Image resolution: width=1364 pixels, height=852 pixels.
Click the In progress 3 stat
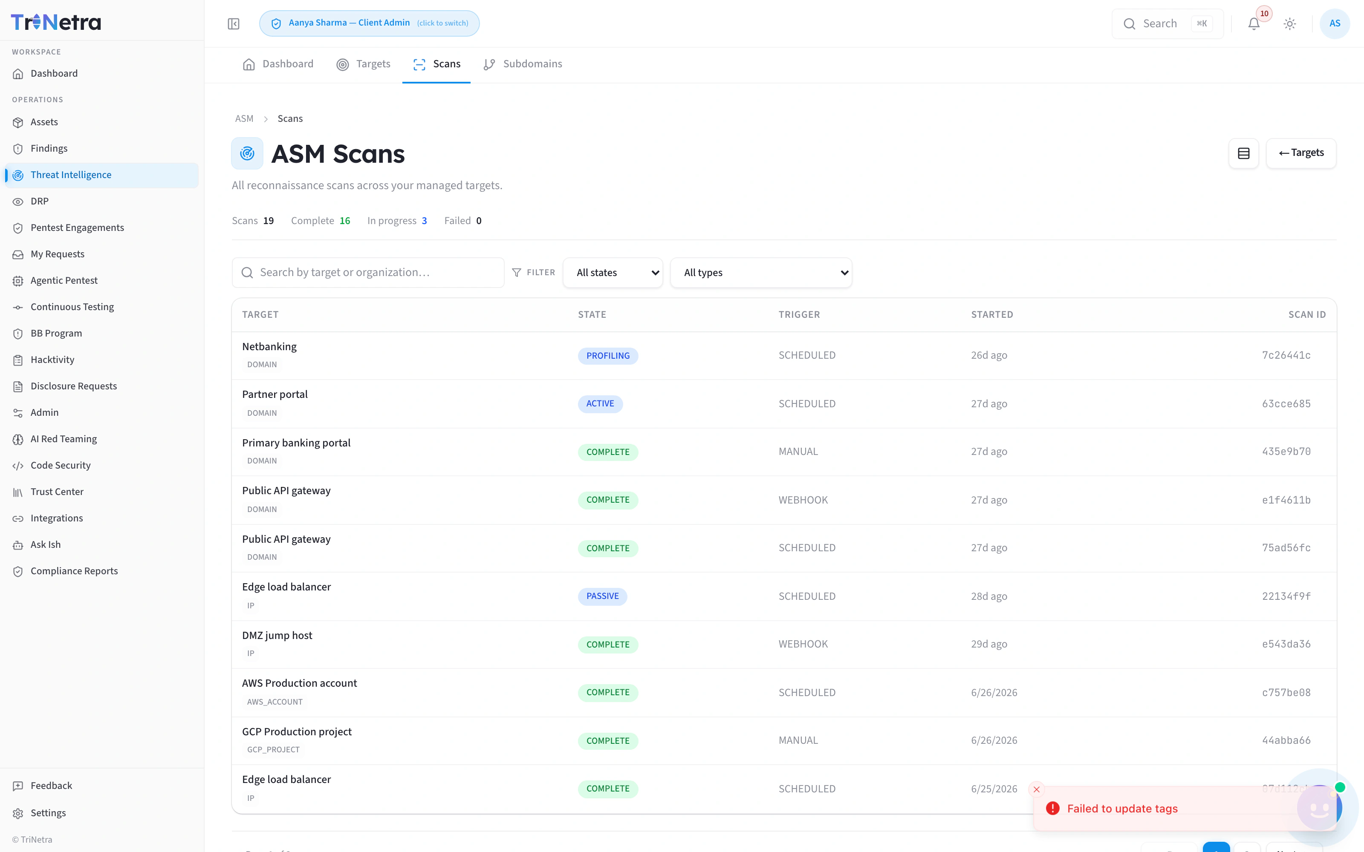pos(397,221)
